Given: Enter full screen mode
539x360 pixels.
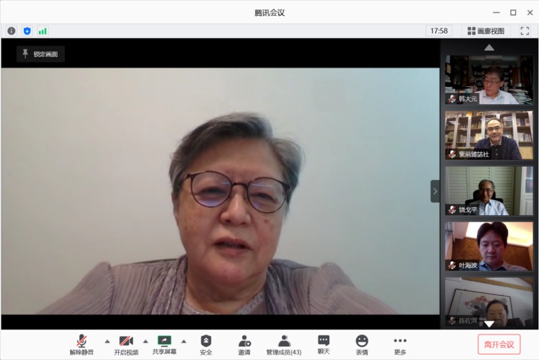Looking at the screenshot, I should coord(525,31).
